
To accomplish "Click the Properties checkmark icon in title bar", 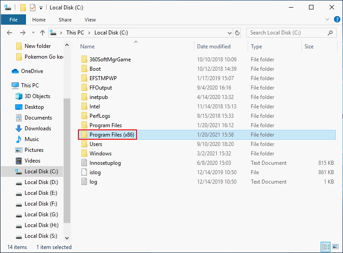I will (33, 8).
